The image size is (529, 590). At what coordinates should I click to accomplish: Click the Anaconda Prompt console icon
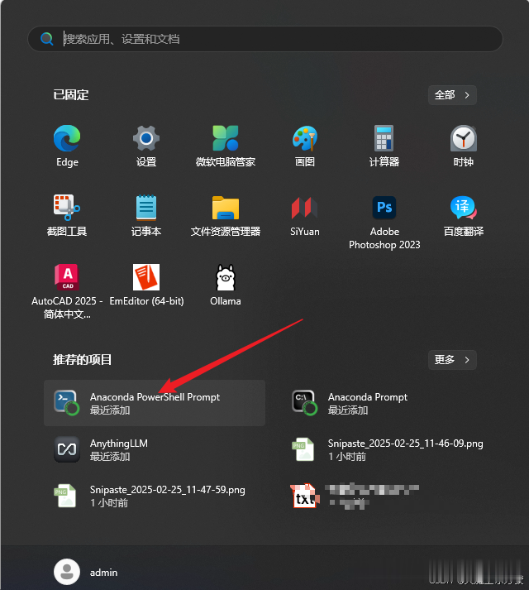(x=305, y=403)
